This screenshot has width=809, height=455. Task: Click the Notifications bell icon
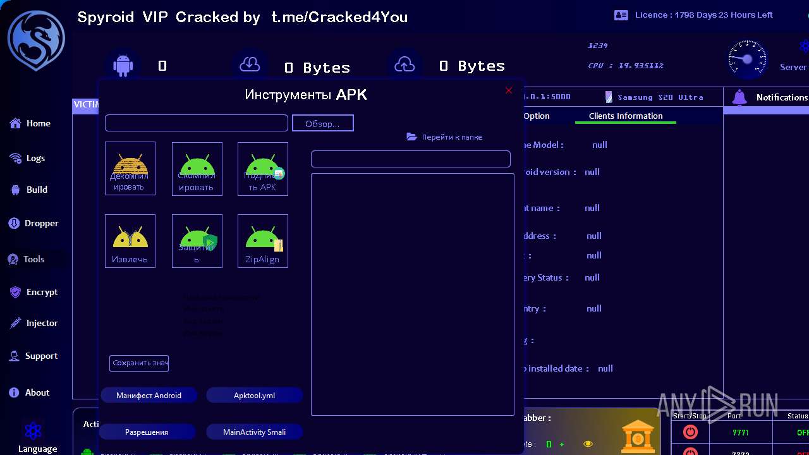point(739,97)
